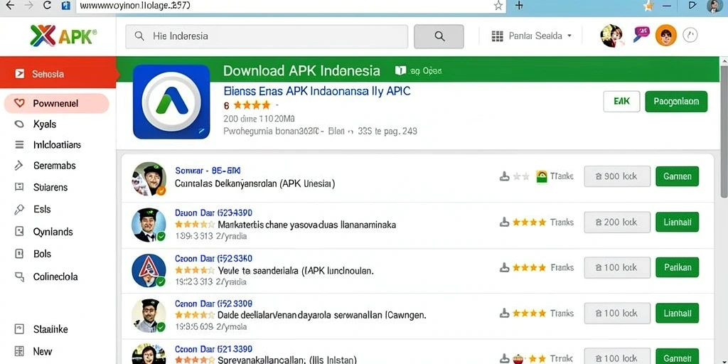728x364 pixels.
Task: Open 'Sonwar - 95-6IKI' link
Action: tap(208, 171)
